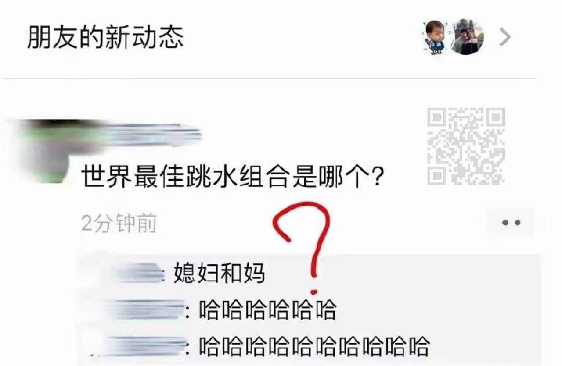This screenshot has height=366, width=562.
Task: Select the 朋友的新动态 header title
Action: (x=105, y=38)
